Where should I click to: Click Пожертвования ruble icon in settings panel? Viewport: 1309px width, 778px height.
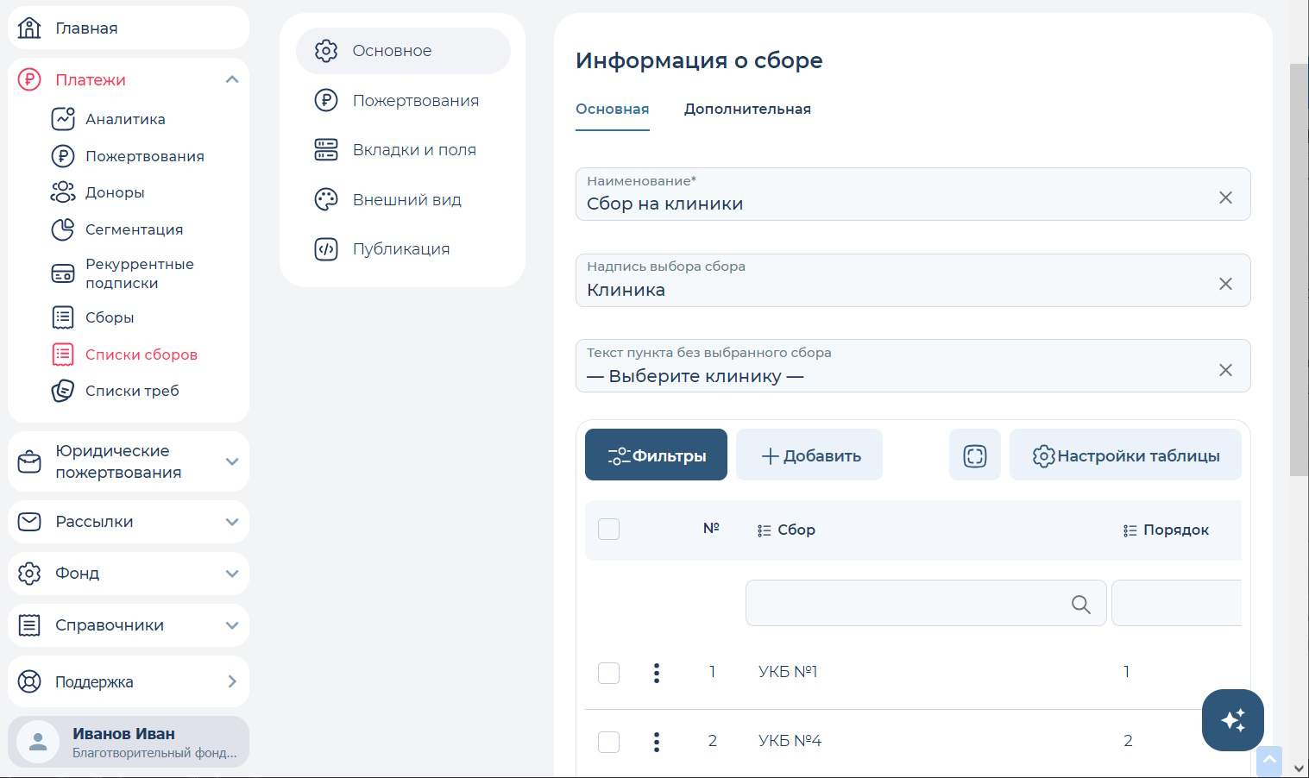point(326,101)
